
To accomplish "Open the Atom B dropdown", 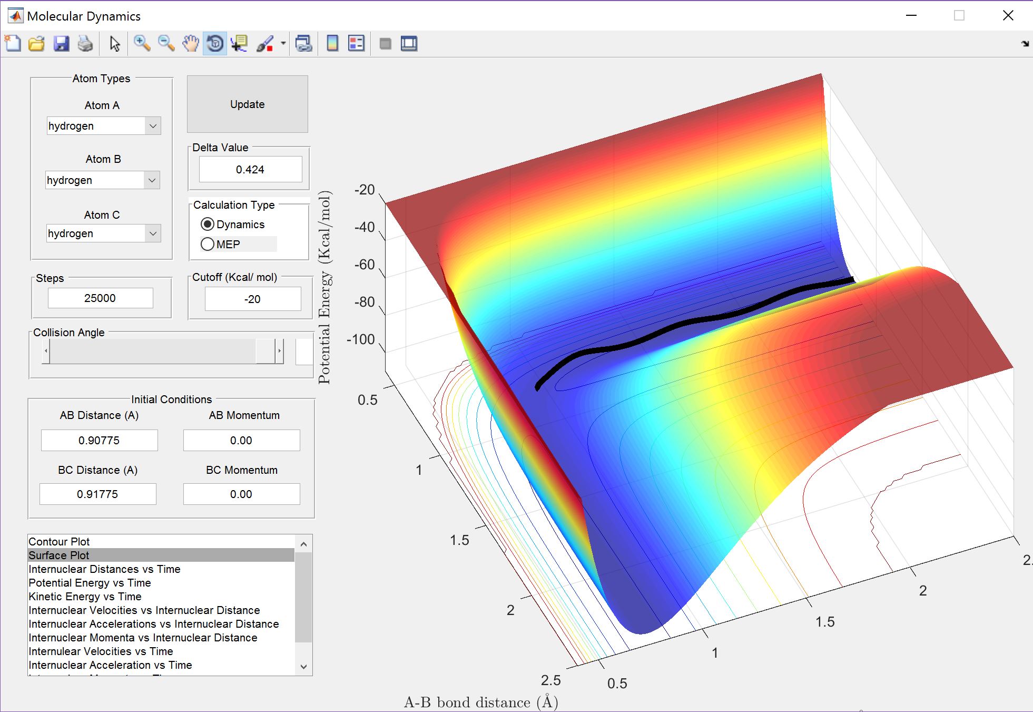I will click(152, 180).
